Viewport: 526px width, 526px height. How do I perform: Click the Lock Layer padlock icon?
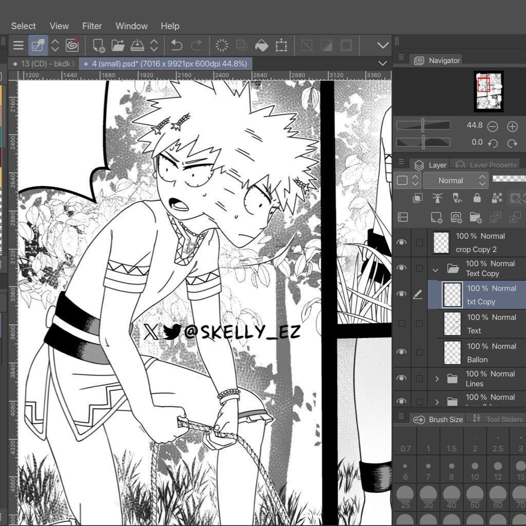click(477, 198)
